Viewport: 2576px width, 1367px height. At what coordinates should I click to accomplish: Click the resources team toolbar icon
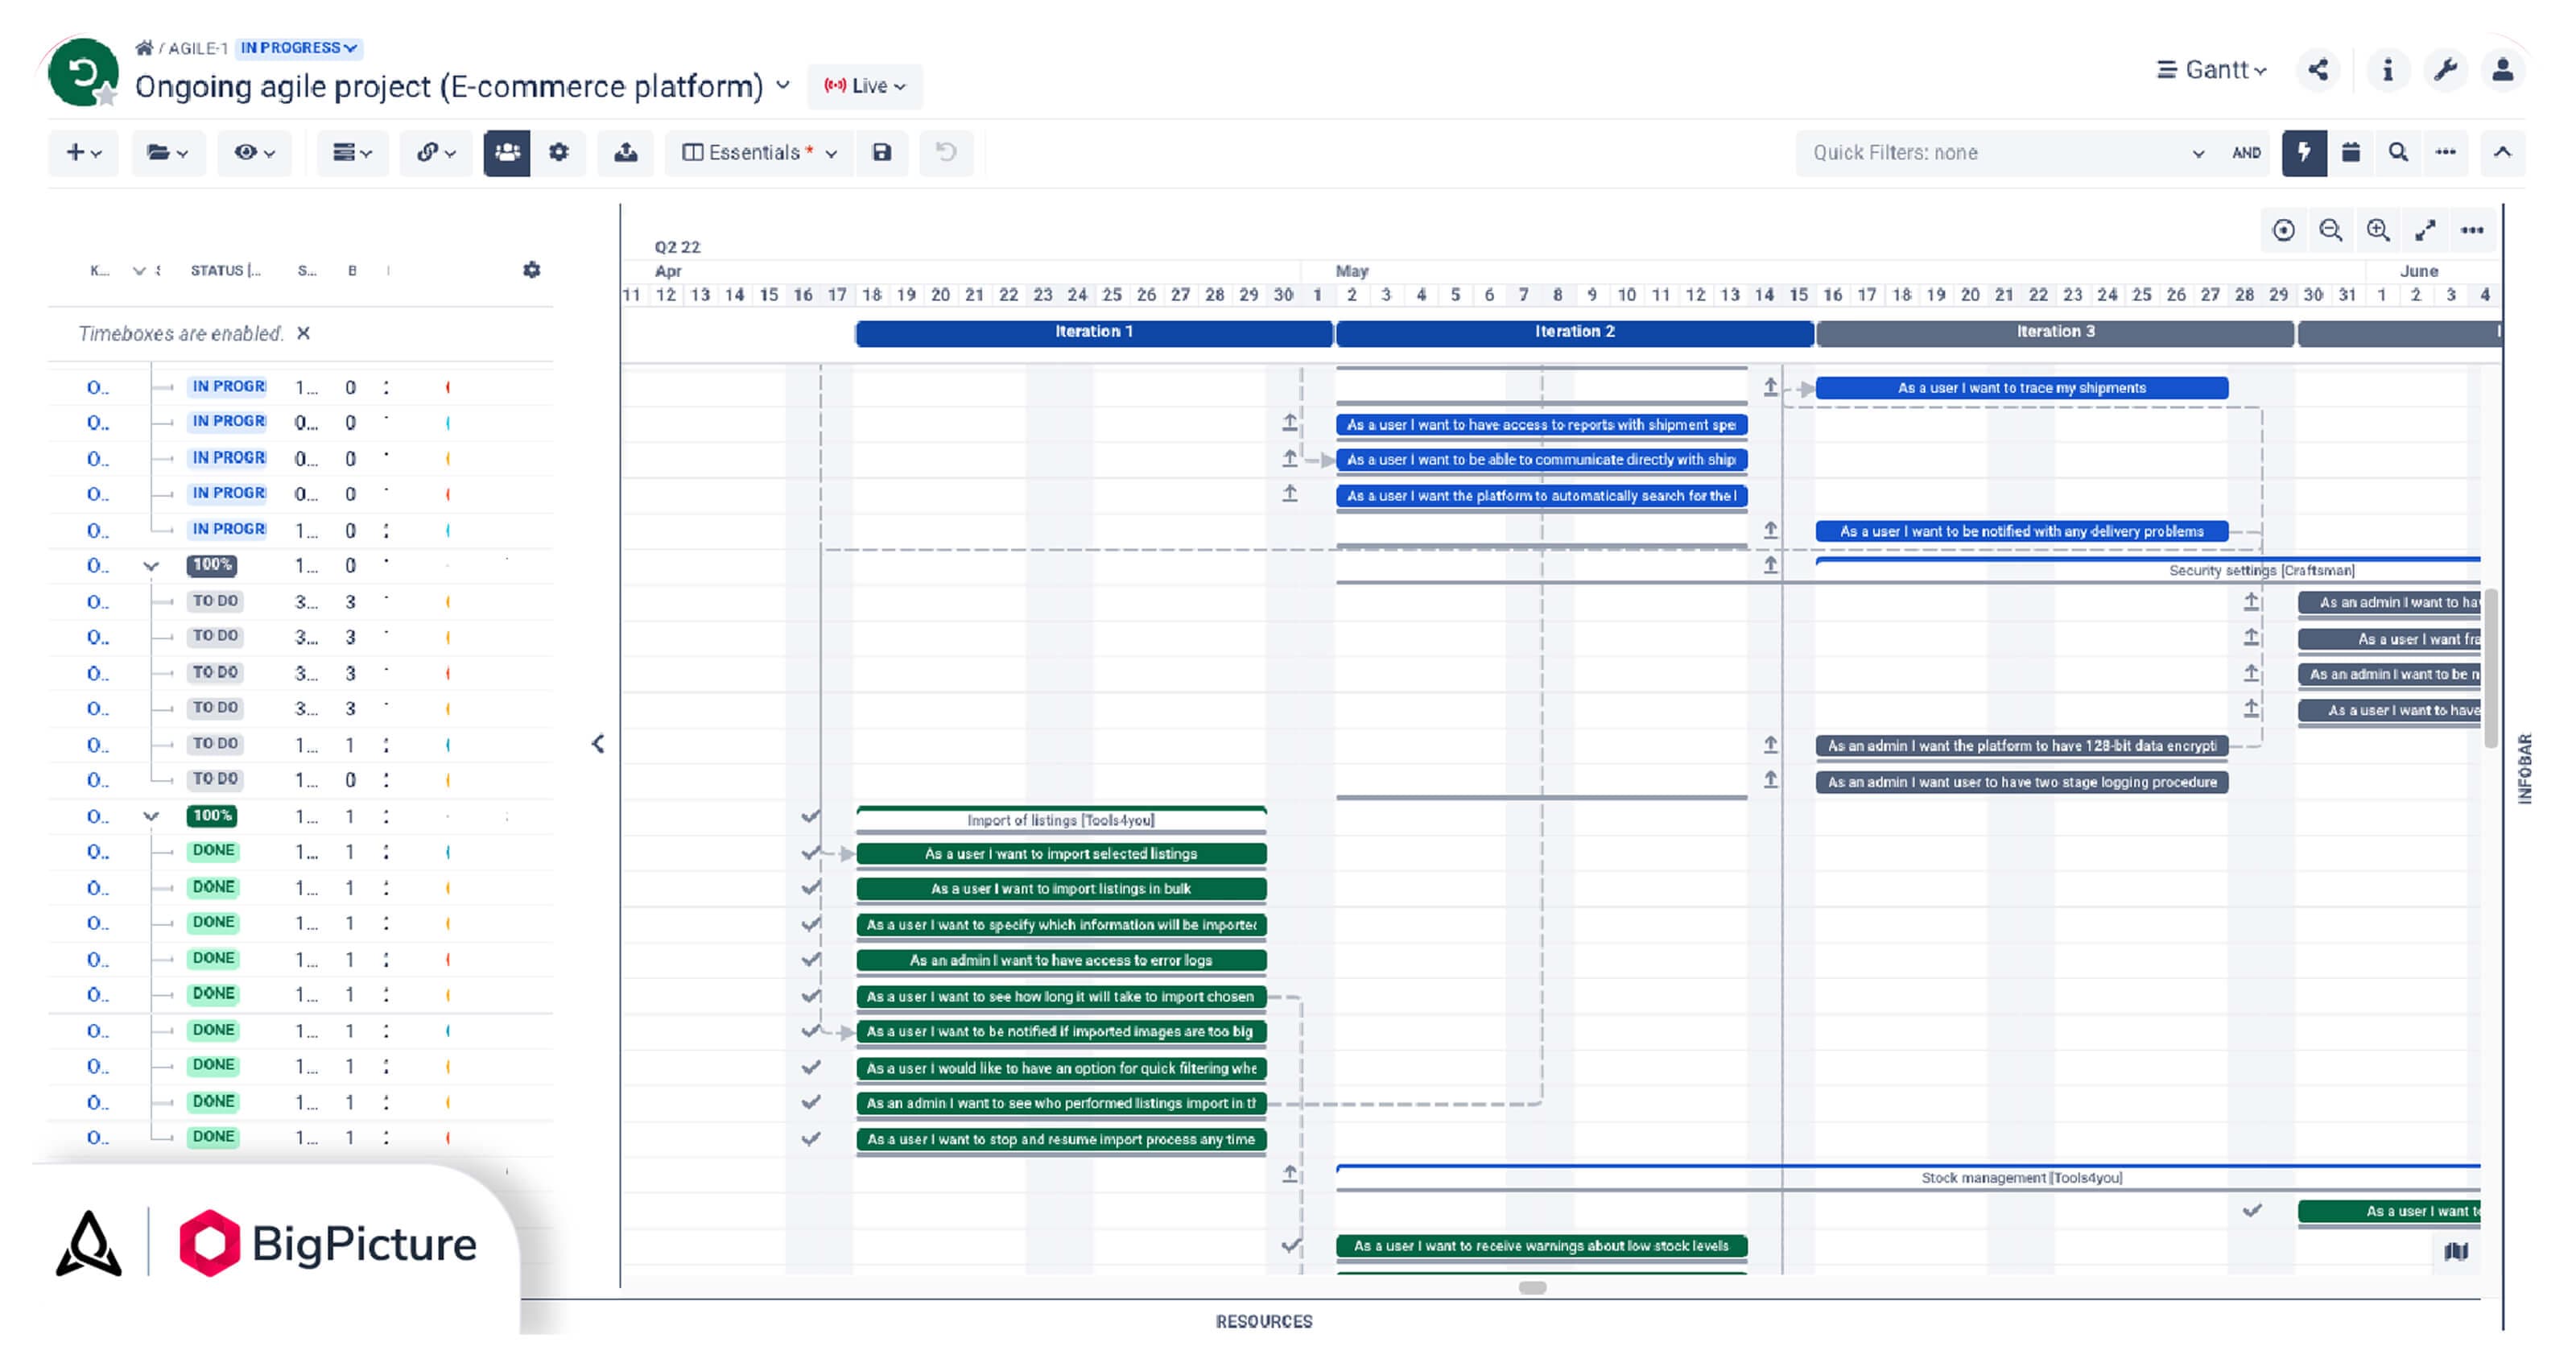click(x=507, y=152)
